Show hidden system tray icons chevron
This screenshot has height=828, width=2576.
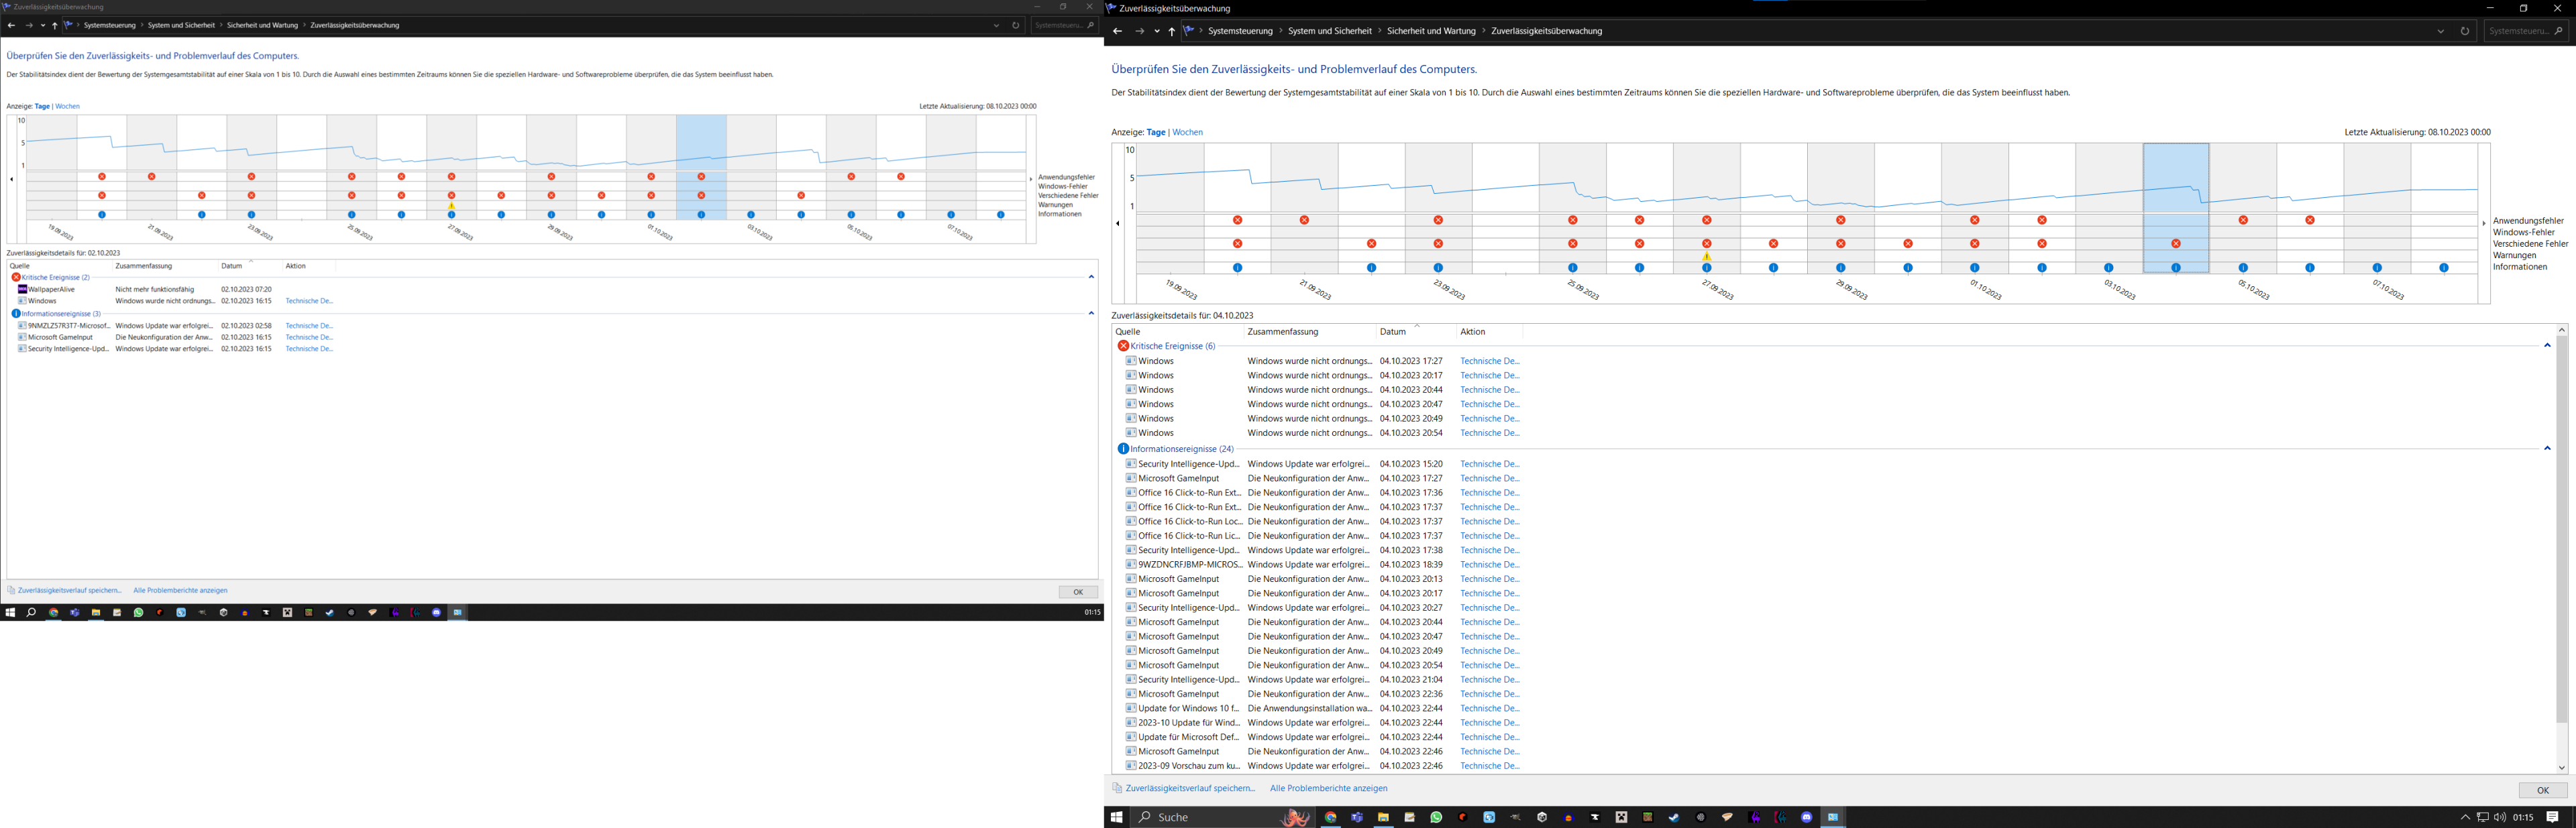coord(2465,817)
